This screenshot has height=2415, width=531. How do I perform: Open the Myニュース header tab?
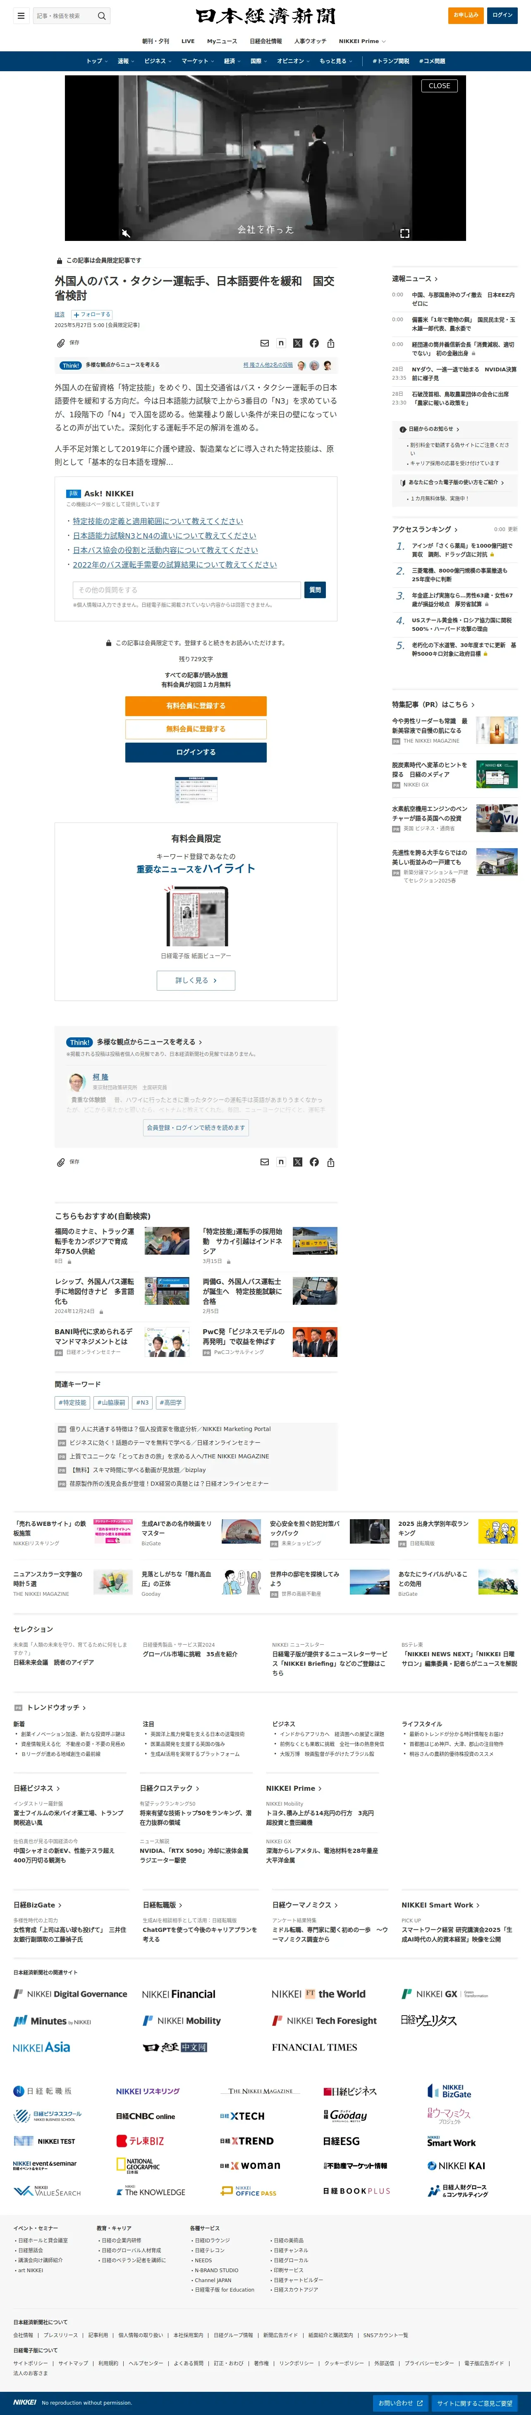coord(222,41)
